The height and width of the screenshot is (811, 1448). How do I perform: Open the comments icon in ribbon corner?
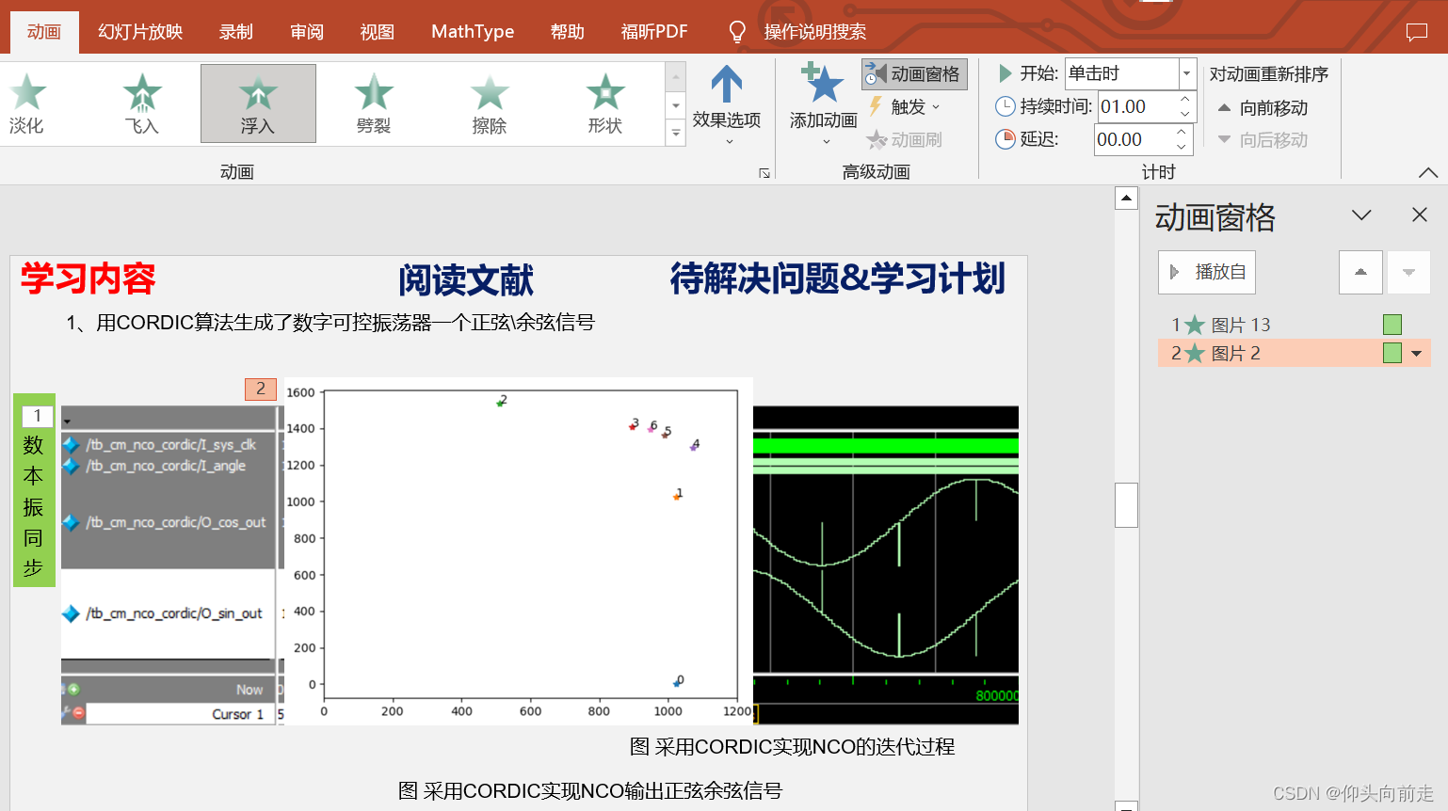(x=1417, y=32)
